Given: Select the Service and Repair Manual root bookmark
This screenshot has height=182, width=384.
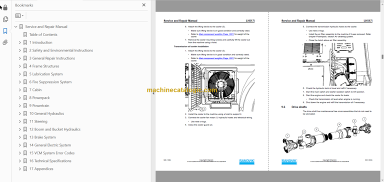Looking at the screenshot, I should (x=46, y=26).
